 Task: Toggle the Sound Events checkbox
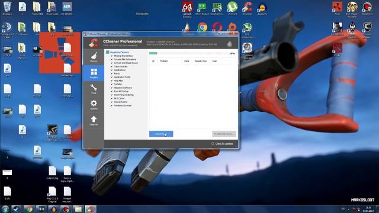click(x=112, y=102)
